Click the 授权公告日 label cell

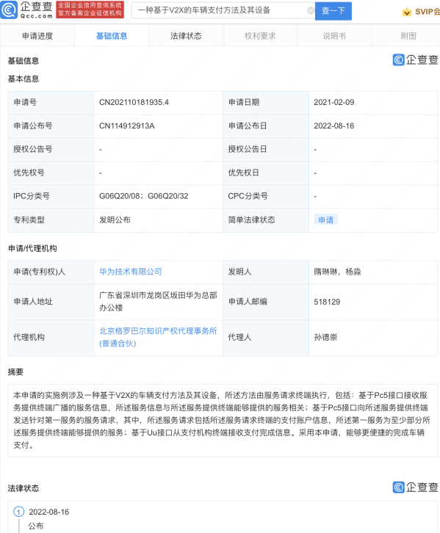[x=266, y=149]
